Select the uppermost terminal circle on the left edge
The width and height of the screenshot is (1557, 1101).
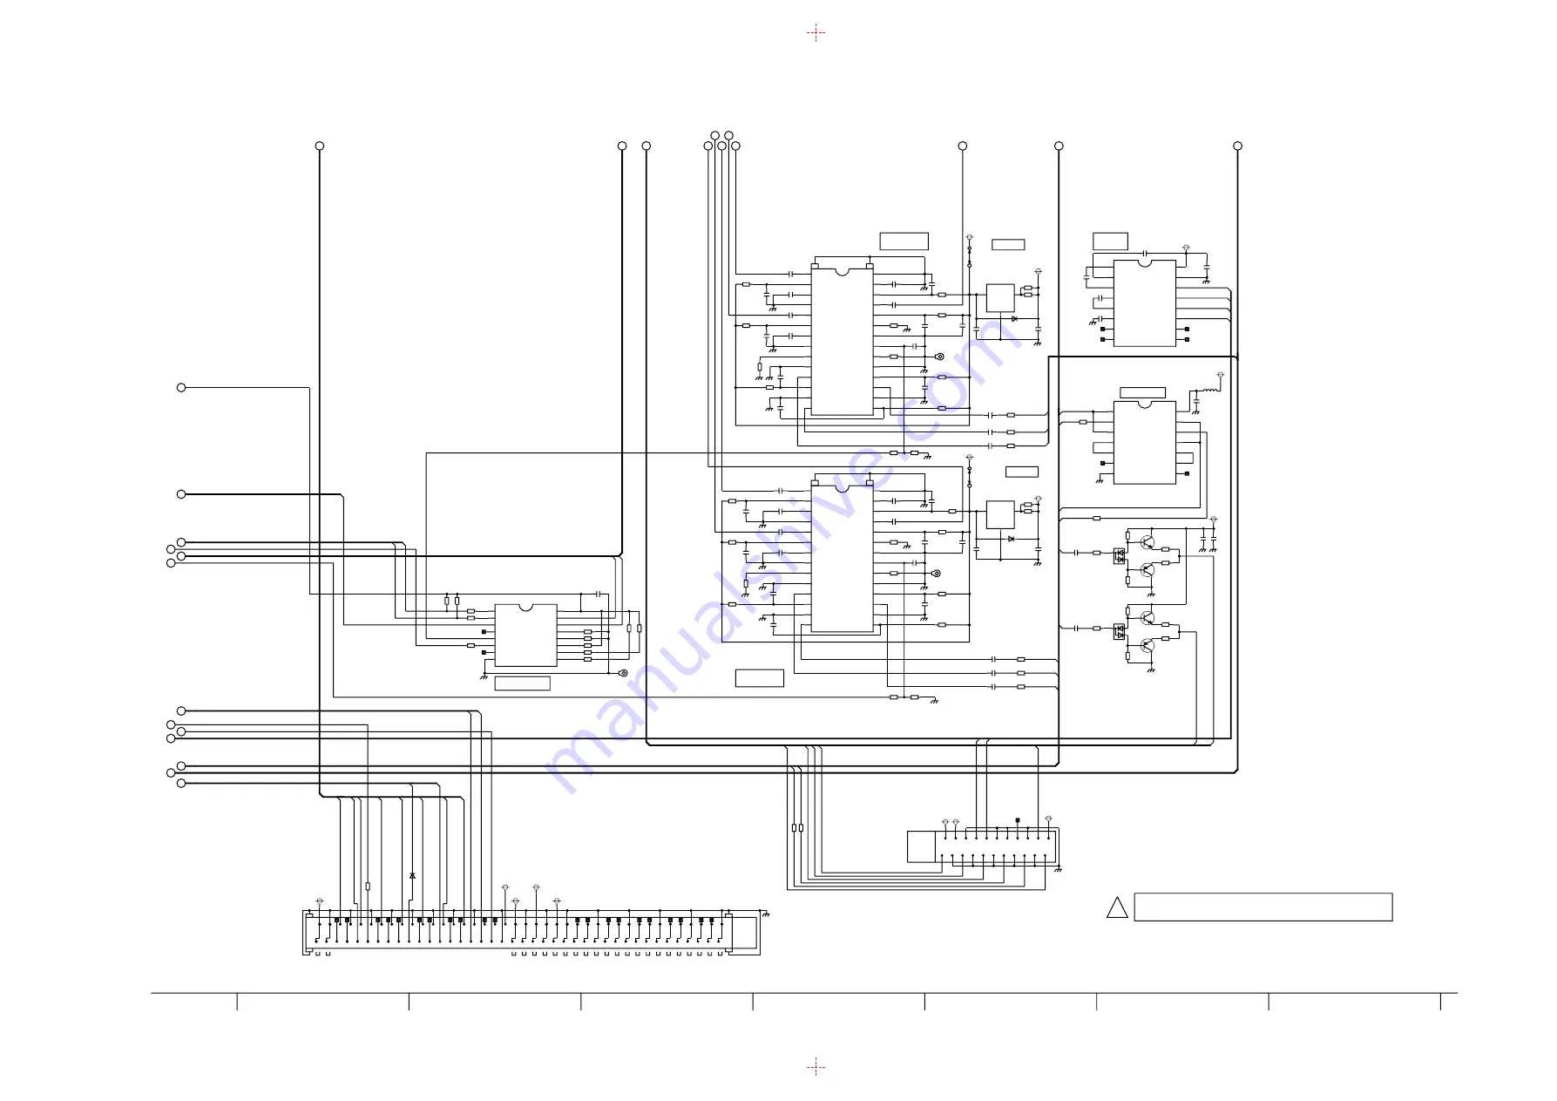coord(181,387)
